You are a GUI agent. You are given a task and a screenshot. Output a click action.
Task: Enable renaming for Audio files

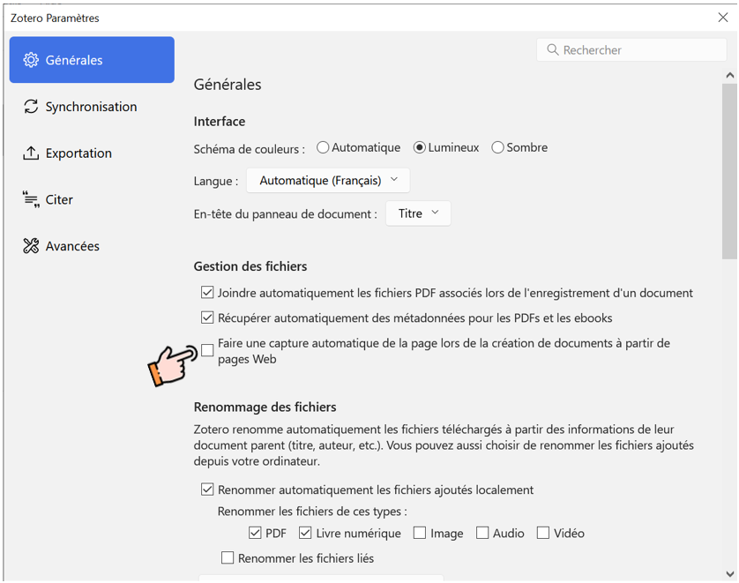point(482,533)
